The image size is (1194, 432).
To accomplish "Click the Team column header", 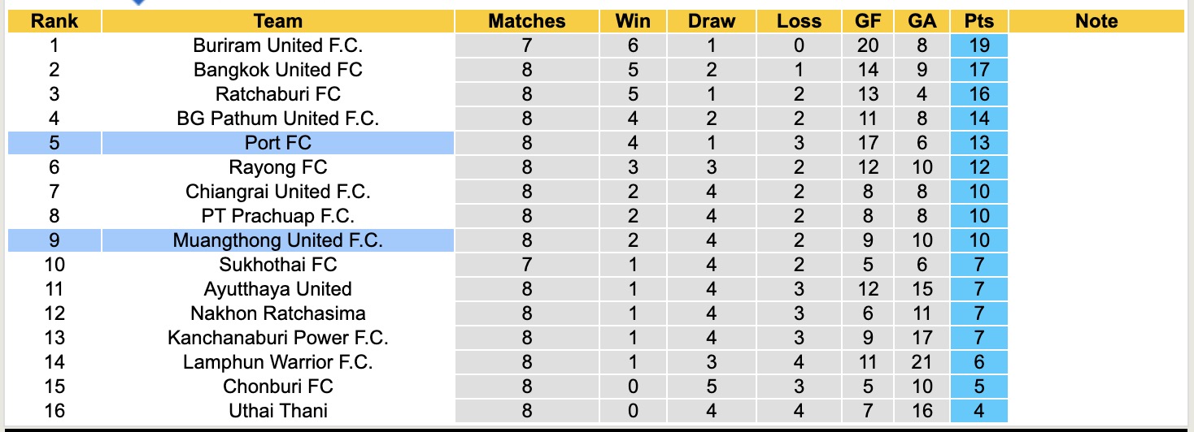I will tap(278, 21).
